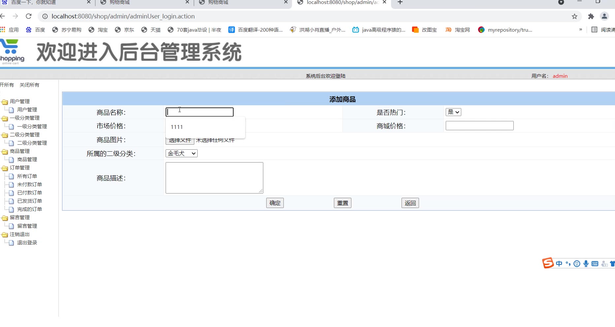Viewport: 615px width, 327px height.
Task: Collapse the 二级分类管理 folder
Action: (x=5, y=135)
